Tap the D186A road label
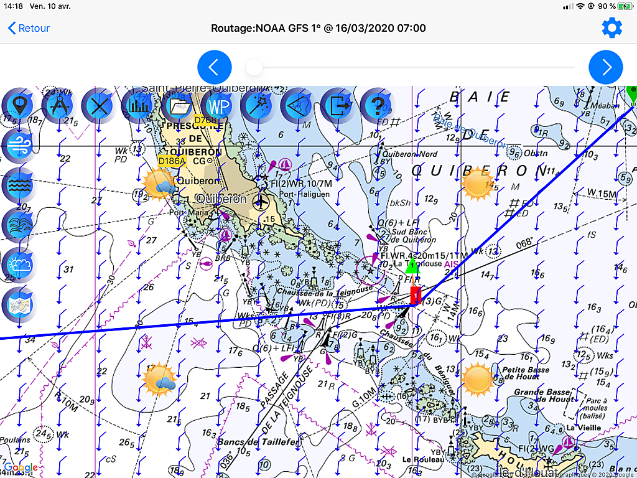Image resolution: width=637 pixels, height=478 pixels. click(x=172, y=161)
